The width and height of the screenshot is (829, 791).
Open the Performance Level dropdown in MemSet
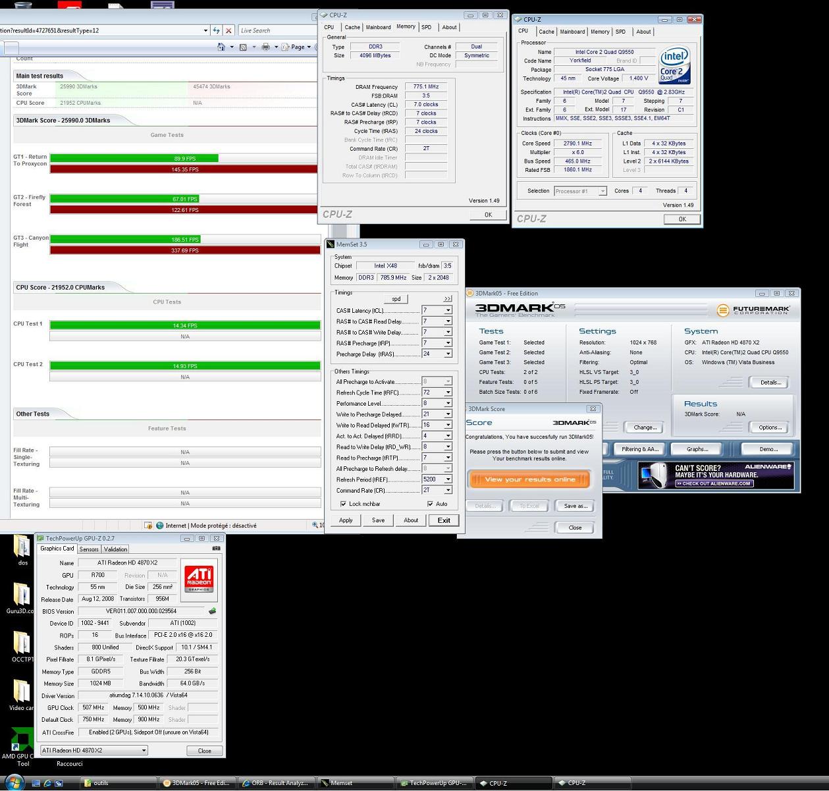[x=448, y=403]
